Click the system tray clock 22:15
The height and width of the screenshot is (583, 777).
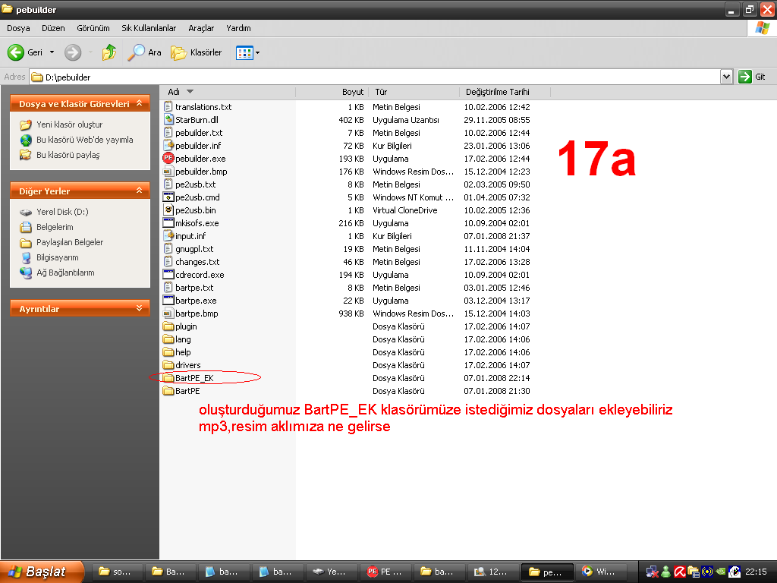pyautogui.click(x=756, y=572)
